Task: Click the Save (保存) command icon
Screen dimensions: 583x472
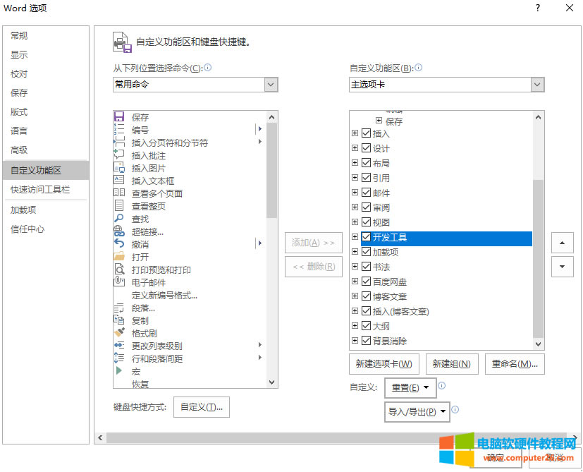Action: pyautogui.click(x=119, y=117)
